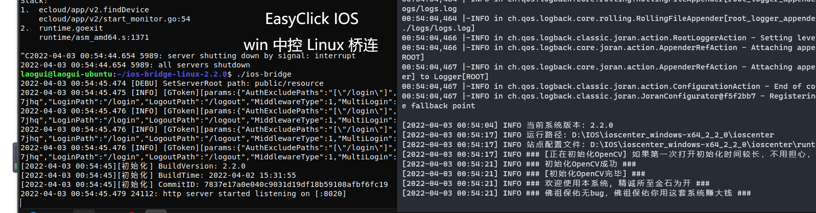The width and height of the screenshot is (816, 213).
Task: Focus the Linux terminal cursor on the empty line
Action: (x=21, y=203)
